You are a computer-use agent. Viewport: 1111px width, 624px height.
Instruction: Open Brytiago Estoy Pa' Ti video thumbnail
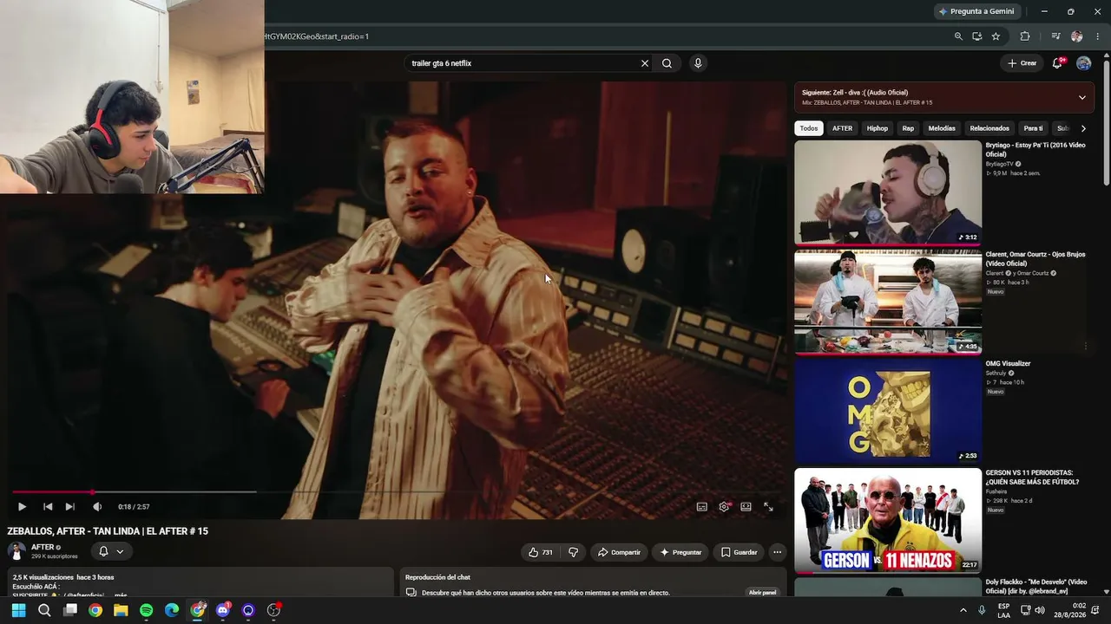pyautogui.click(x=888, y=192)
